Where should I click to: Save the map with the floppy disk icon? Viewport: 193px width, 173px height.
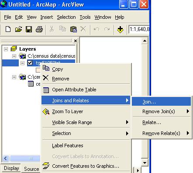click(x=29, y=29)
